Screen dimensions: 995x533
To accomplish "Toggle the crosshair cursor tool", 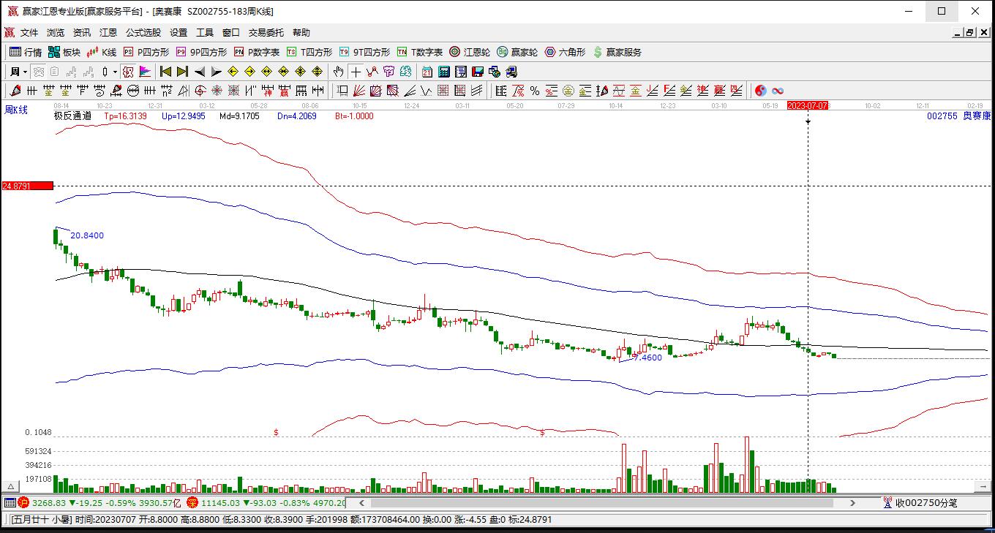I will tap(356, 72).
